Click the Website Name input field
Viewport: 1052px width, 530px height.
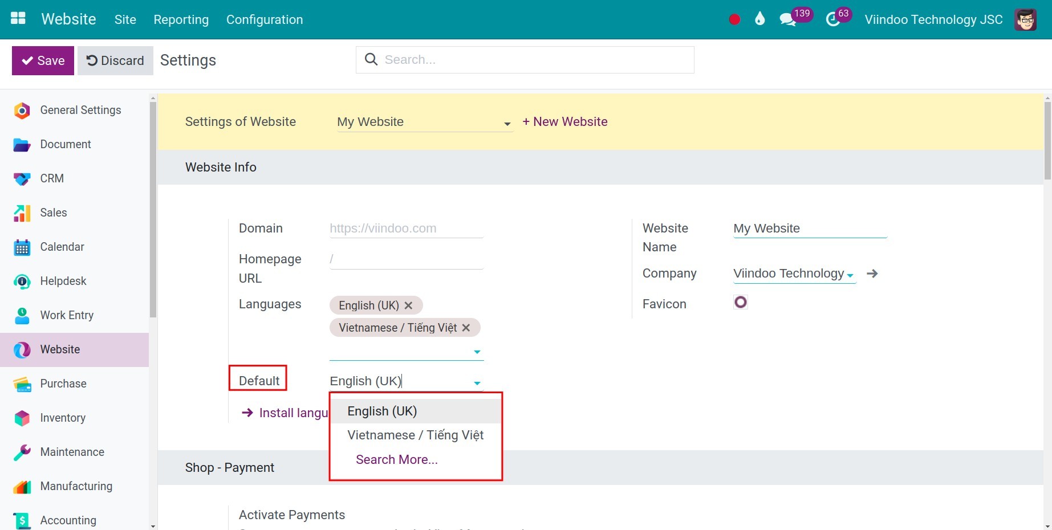point(810,229)
